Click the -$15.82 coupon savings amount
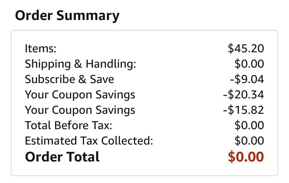This screenshot has height=183, width=289. pos(244,110)
